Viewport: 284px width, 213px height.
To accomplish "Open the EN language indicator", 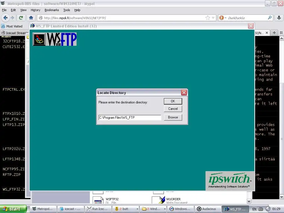I will coord(254,209).
